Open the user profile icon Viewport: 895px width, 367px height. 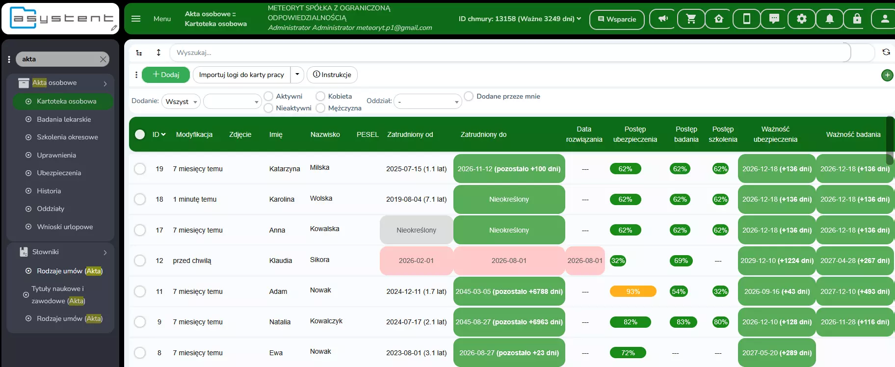pos(884,19)
